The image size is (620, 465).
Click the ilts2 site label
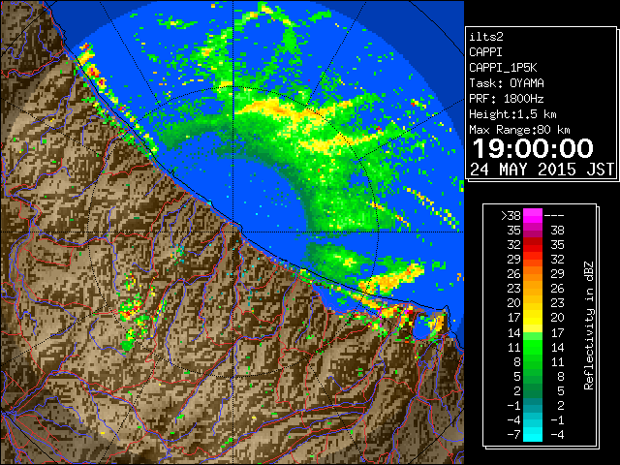click(486, 37)
